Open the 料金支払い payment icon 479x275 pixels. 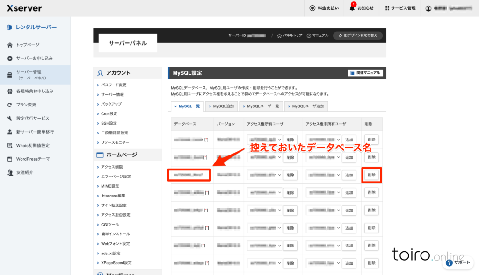click(x=312, y=8)
